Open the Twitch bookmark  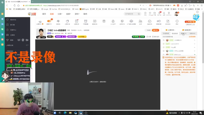coord(75,9)
